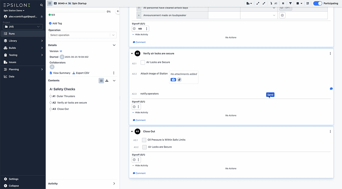Open three-dot menu next to MD signoff
This screenshot has height=189, width=342.
[x=146, y=29]
